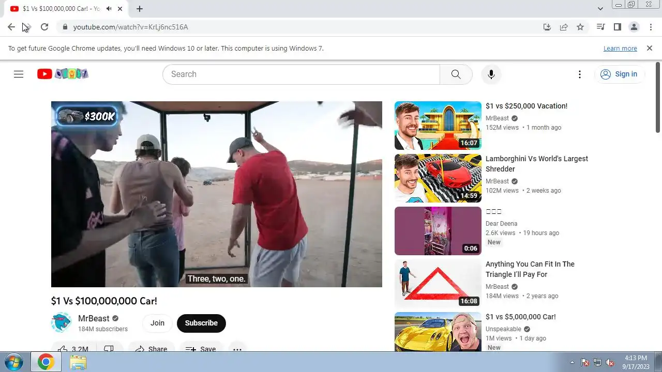Install app via address bar icon
This screenshot has height=372, width=662.
[547, 27]
